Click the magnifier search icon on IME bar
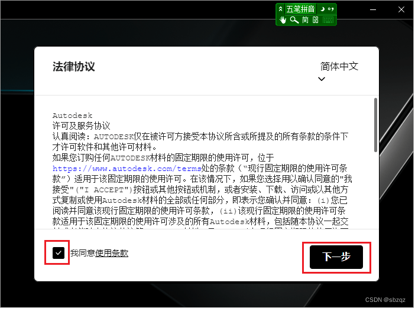 (295, 20)
